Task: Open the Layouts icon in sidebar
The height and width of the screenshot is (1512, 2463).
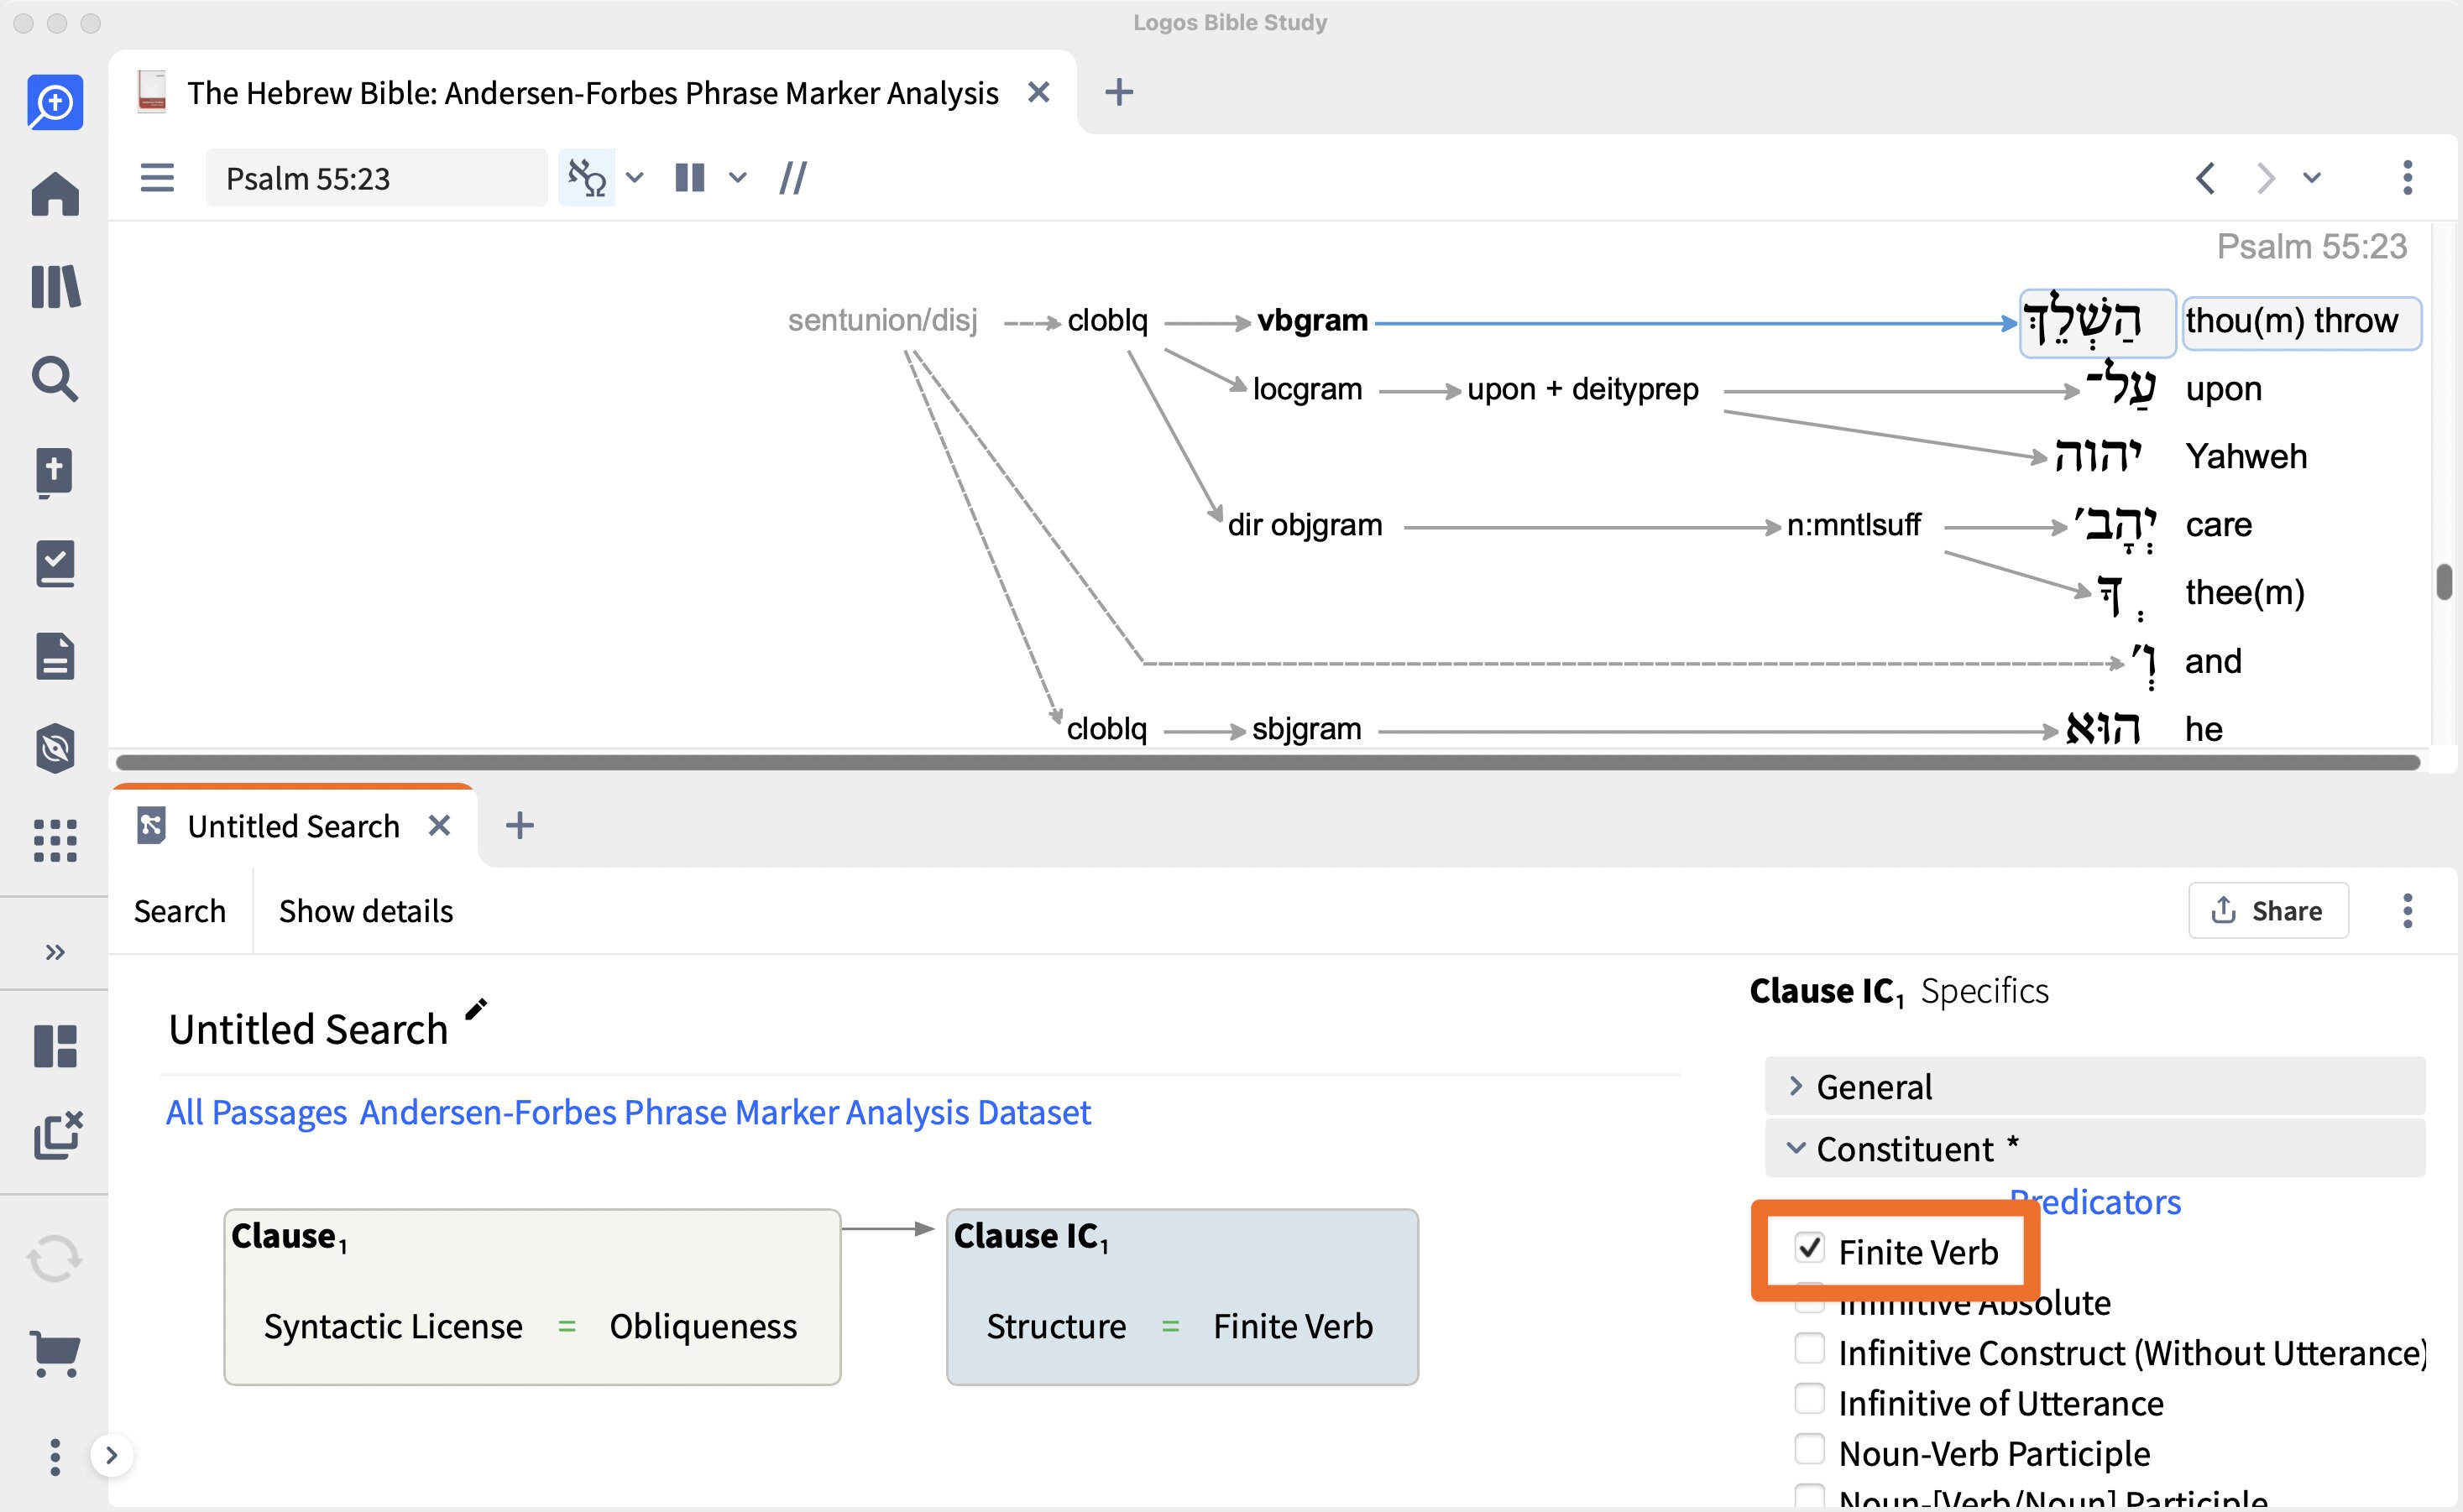Action: pyautogui.click(x=55, y=1046)
